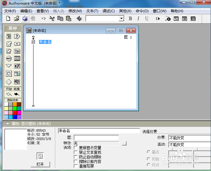
Task: Open the 文本(T) menu
Action: 92,11
